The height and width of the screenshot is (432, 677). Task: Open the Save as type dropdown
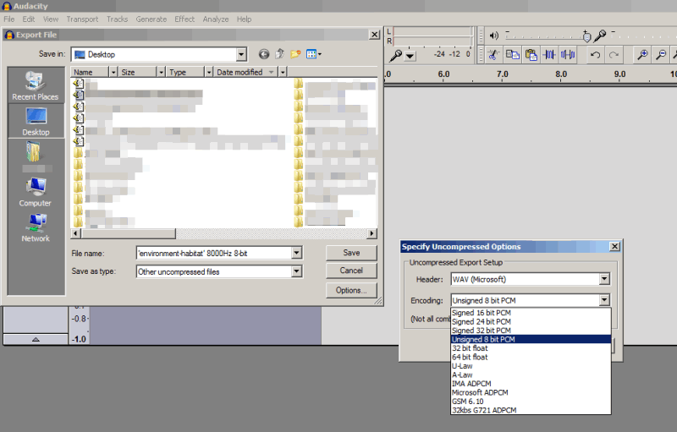point(296,271)
